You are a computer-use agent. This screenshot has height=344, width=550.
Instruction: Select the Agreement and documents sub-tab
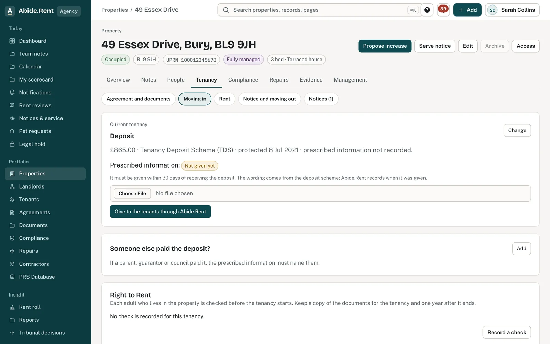[x=139, y=99]
